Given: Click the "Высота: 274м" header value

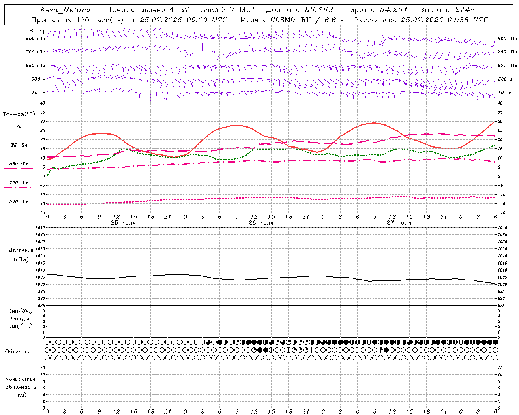Looking at the screenshot, I should 447,10.
